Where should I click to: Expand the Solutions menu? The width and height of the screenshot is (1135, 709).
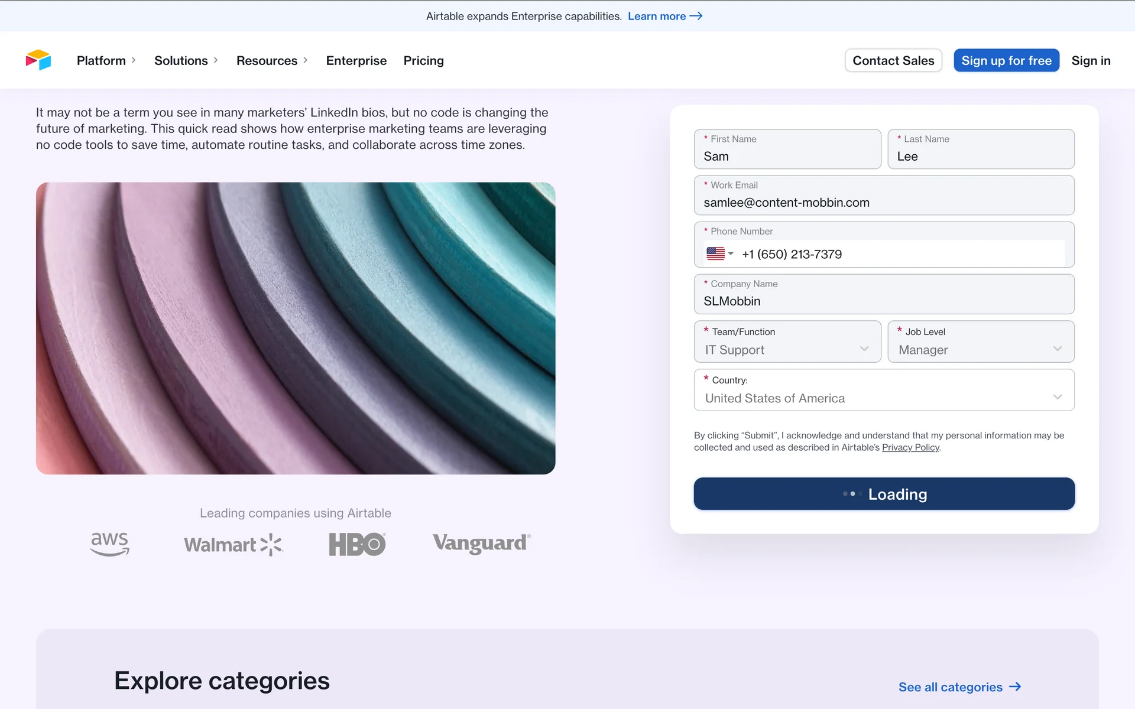[186, 60]
